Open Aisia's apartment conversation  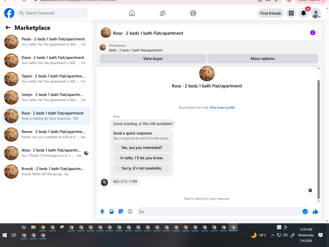click(46, 153)
